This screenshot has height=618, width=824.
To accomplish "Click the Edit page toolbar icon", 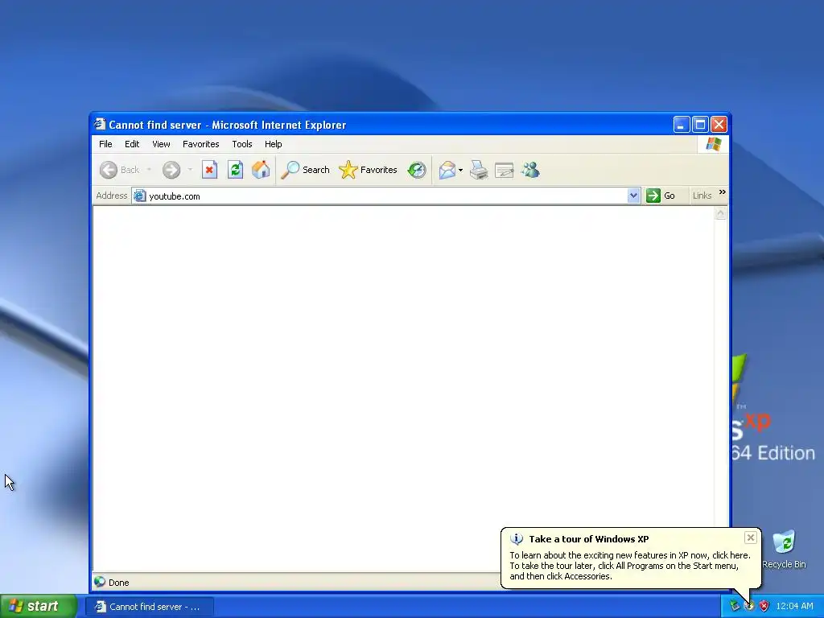I will click(x=504, y=170).
